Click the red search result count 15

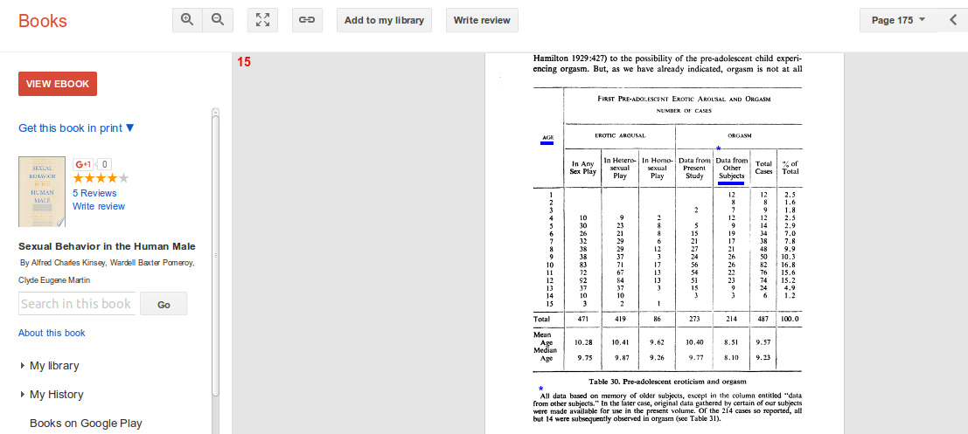pos(244,62)
